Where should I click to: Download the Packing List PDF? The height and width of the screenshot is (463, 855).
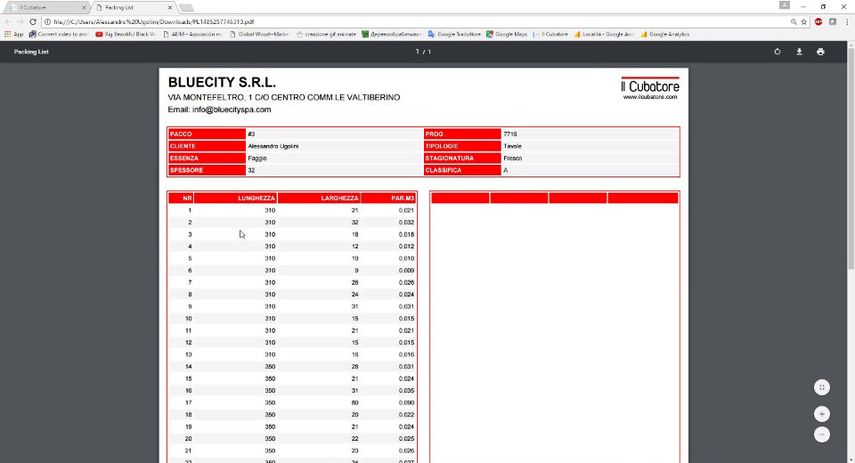(799, 52)
